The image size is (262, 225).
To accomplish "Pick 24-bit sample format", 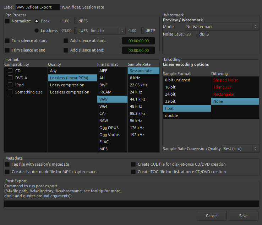I will pos(187,94).
